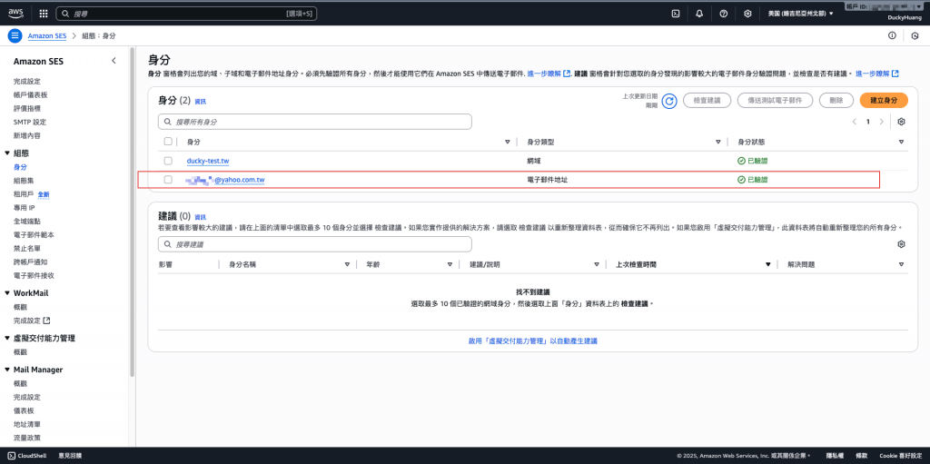
Task: Open the info panel icon at top right
Action: (892, 35)
